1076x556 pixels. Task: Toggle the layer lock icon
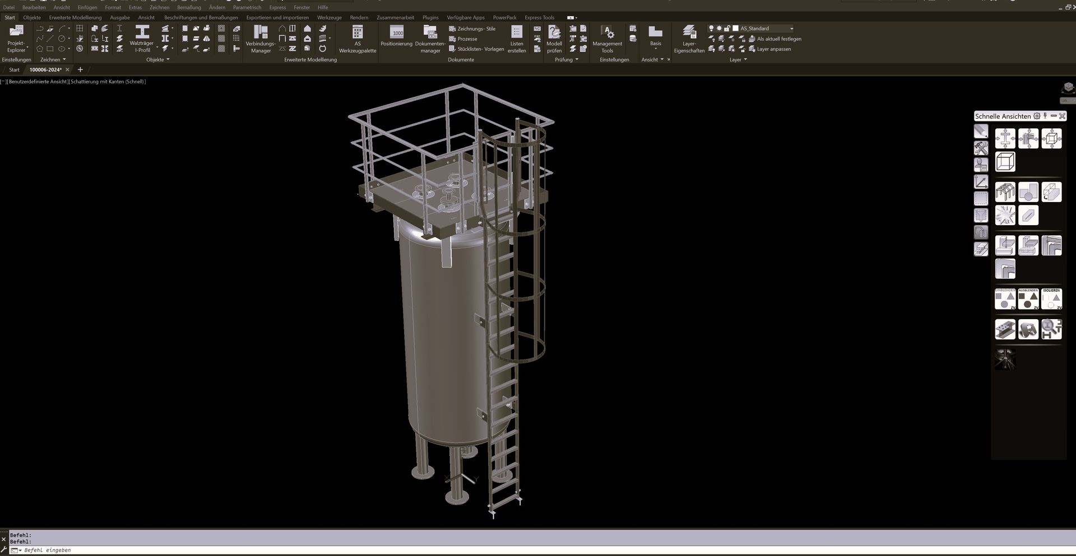[727, 29]
